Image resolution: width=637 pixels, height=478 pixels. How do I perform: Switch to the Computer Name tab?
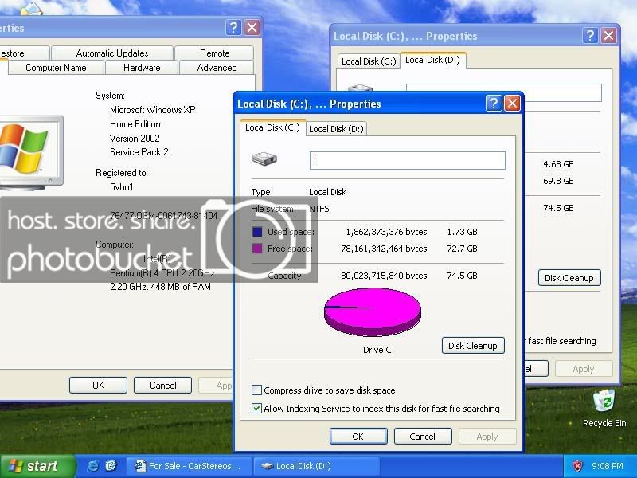point(56,68)
